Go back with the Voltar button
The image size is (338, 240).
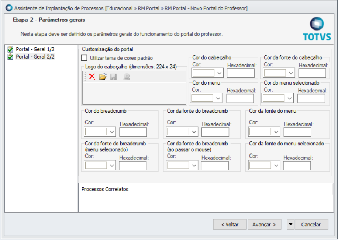click(x=230, y=225)
